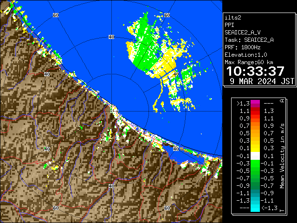Click the '40' label on the coastal inlet
Screen dimensions: 297x223
tap(176, 149)
